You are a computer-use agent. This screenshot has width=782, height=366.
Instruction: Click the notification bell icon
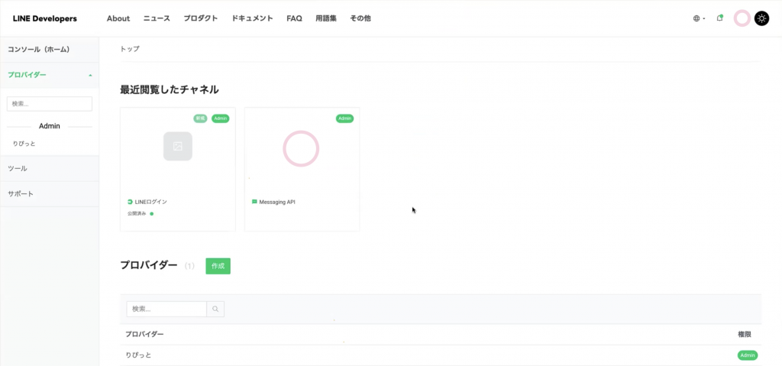(719, 18)
